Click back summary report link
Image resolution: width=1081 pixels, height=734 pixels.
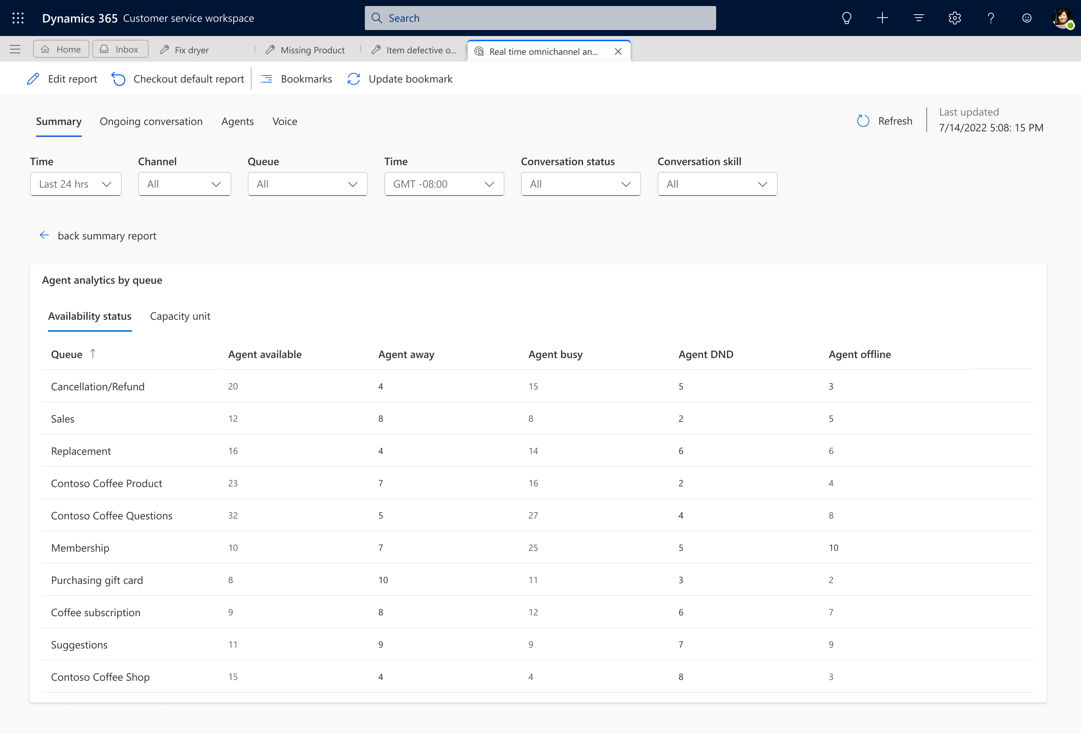coord(98,236)
